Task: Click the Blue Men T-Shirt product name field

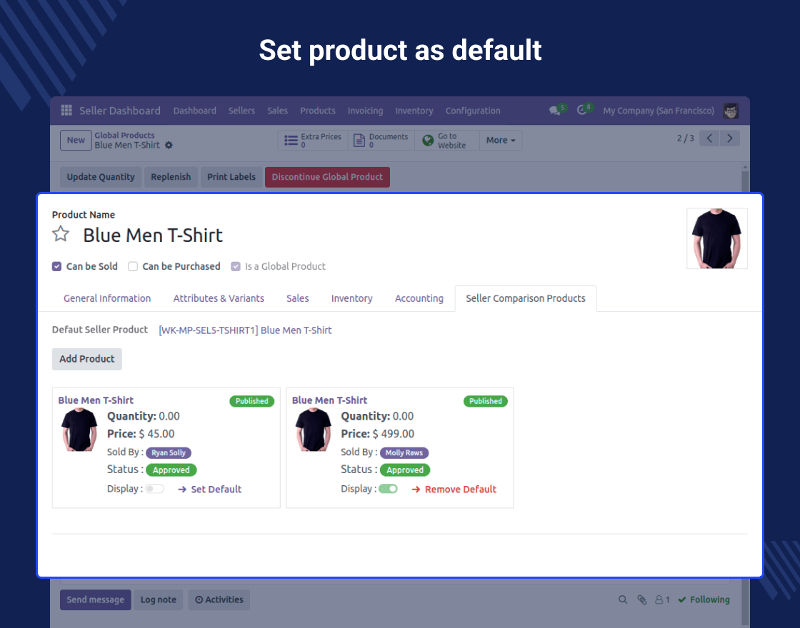Action: tap(153, 235)
